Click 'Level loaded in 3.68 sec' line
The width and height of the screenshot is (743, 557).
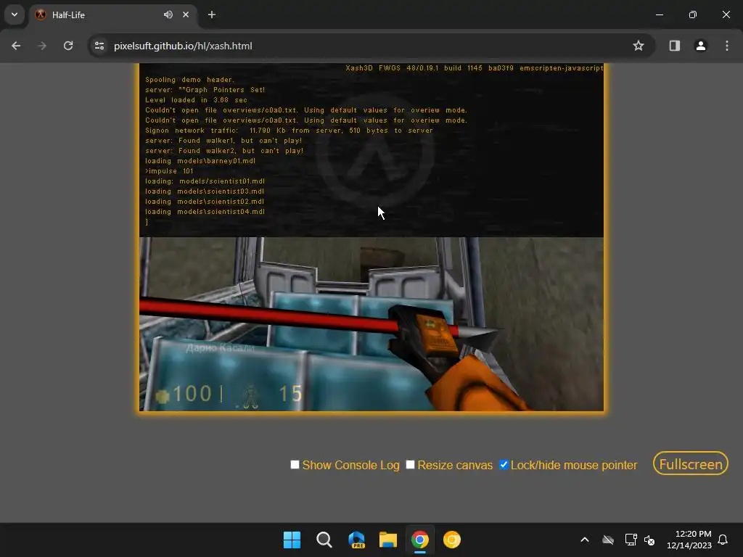(x=196, y=100)
